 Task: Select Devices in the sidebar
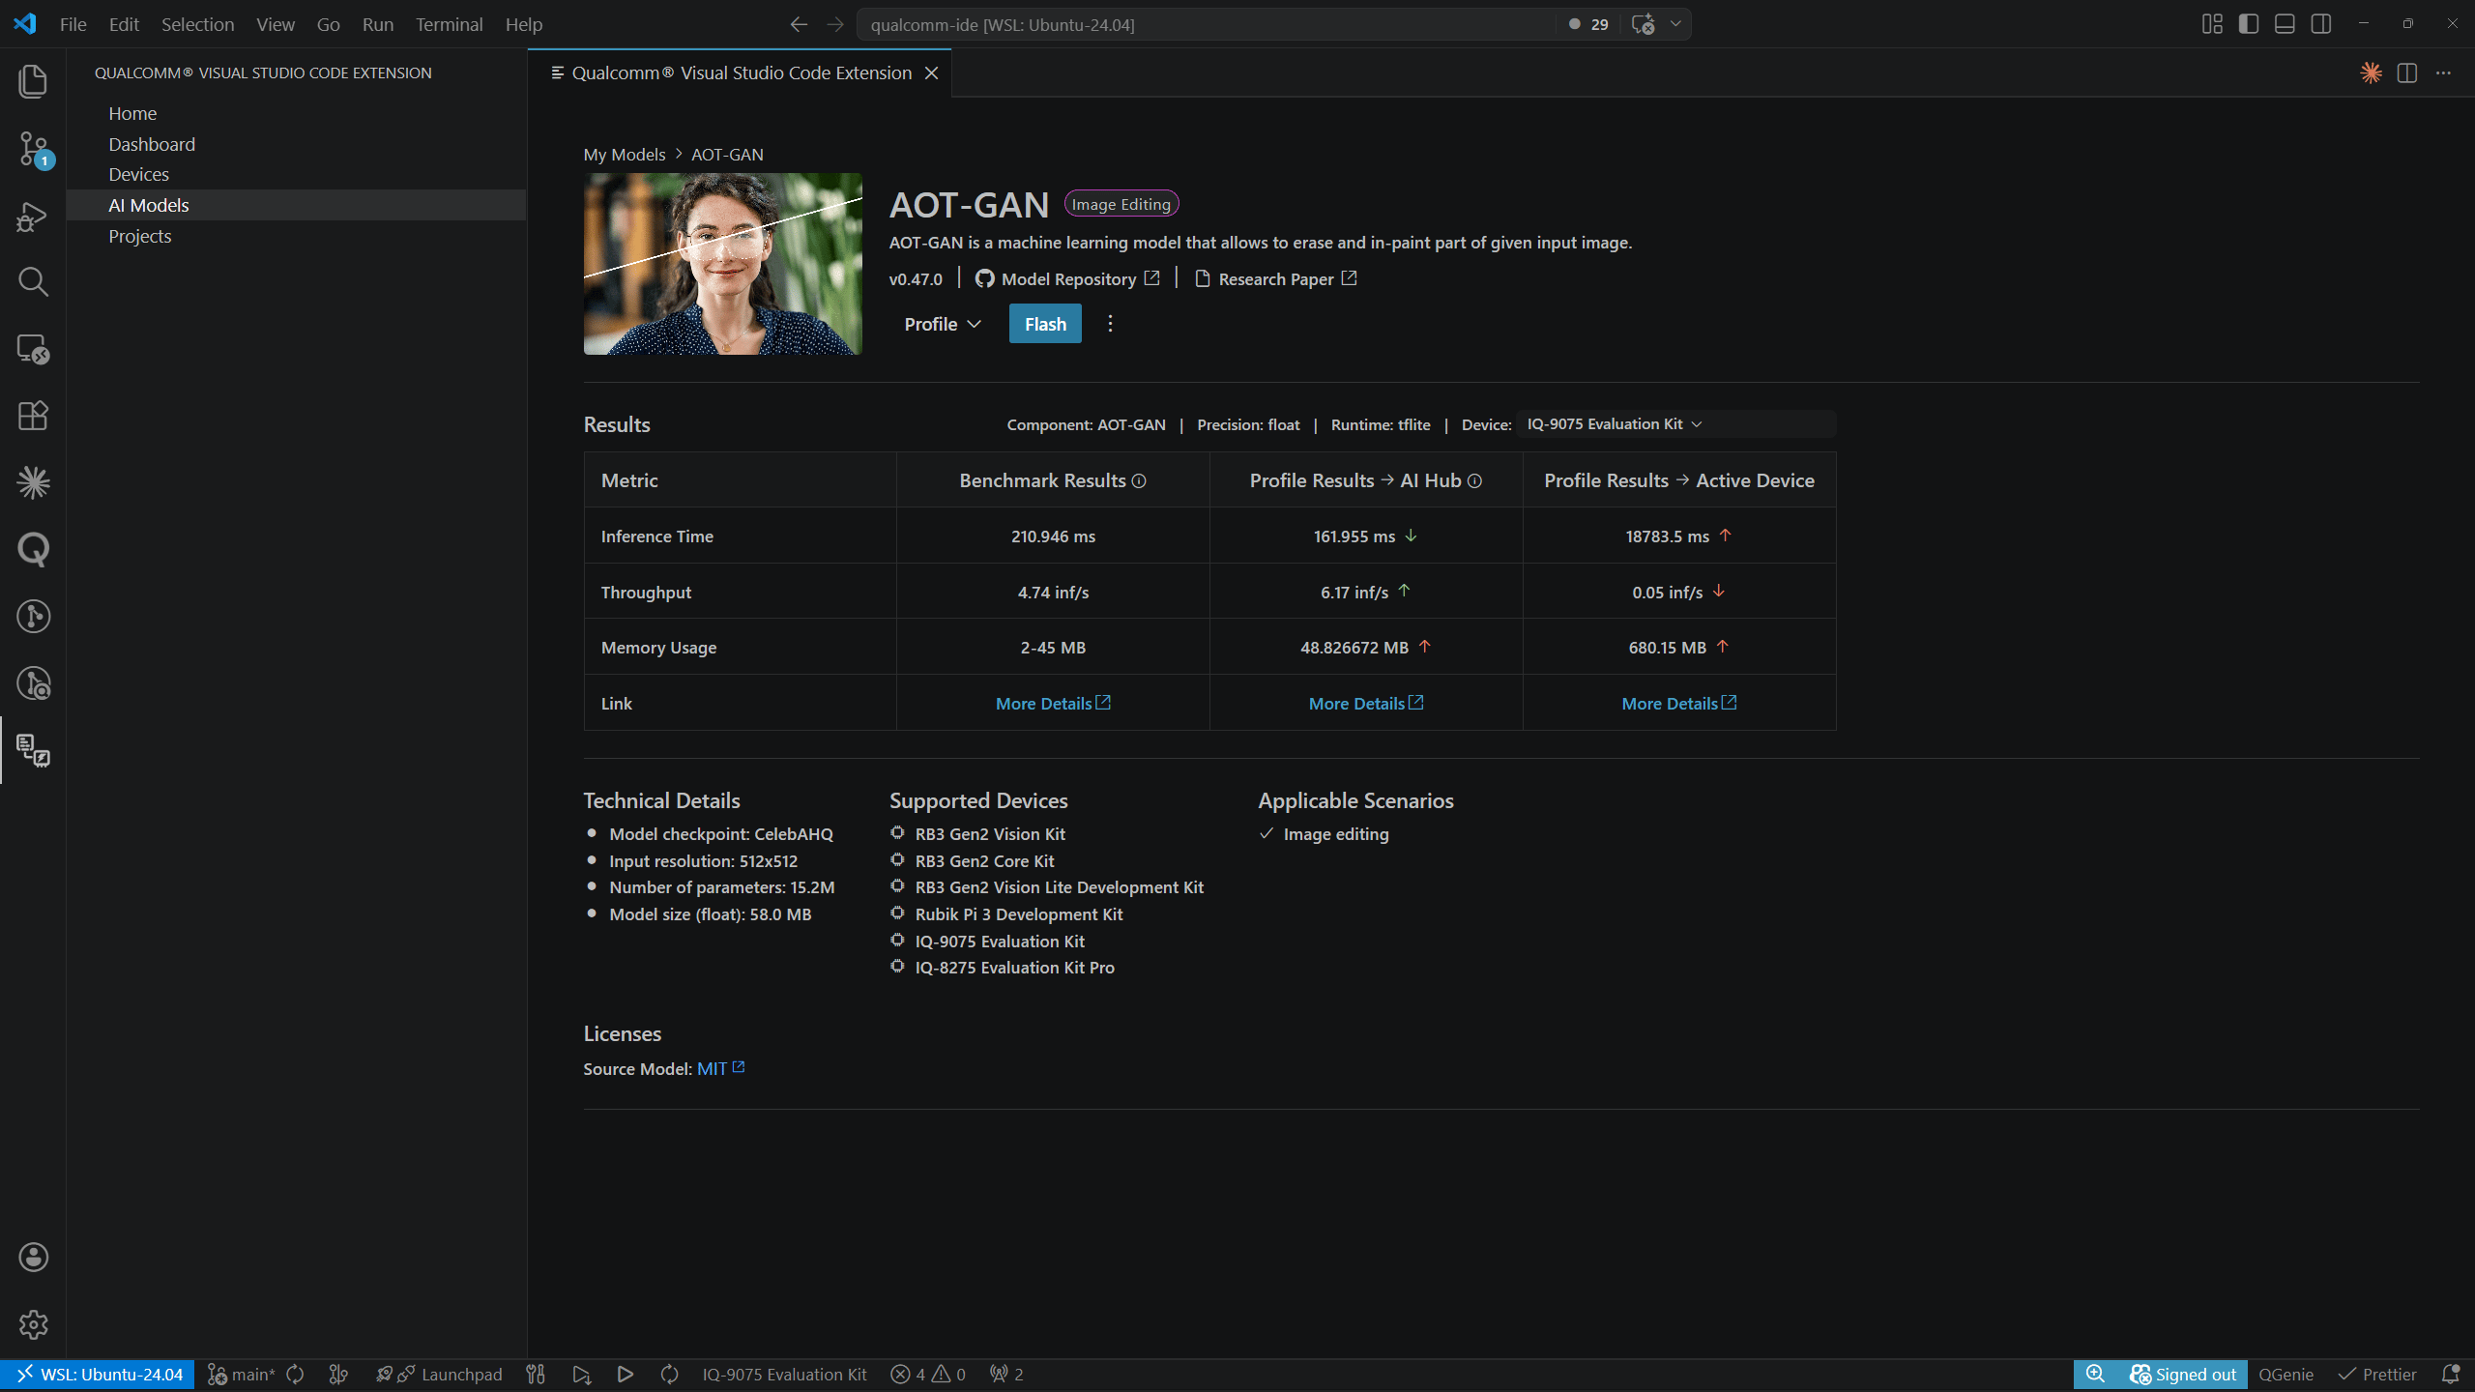click(x=296, y=174)
